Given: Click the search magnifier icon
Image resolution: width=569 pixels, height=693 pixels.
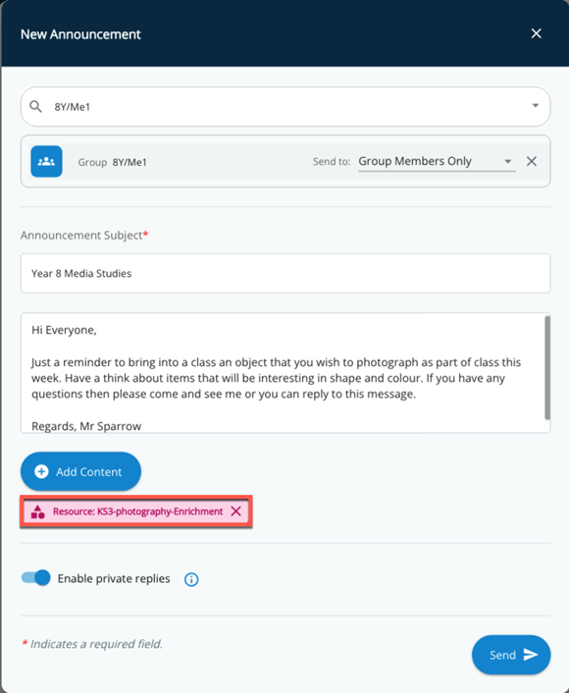Looking at the screenshot, I should (35, 107).
